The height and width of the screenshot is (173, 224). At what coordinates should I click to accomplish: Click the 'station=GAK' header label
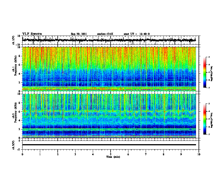pyautogui.click(x=105, y=34)
